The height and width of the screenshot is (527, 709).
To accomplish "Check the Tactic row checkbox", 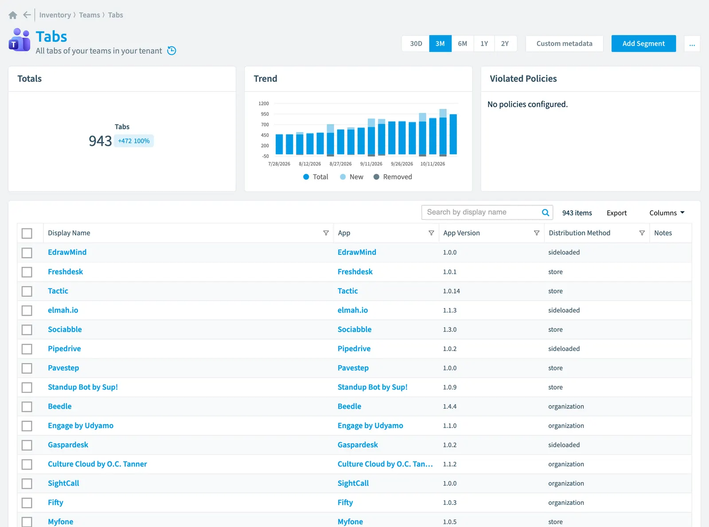I will pos(27,291).
